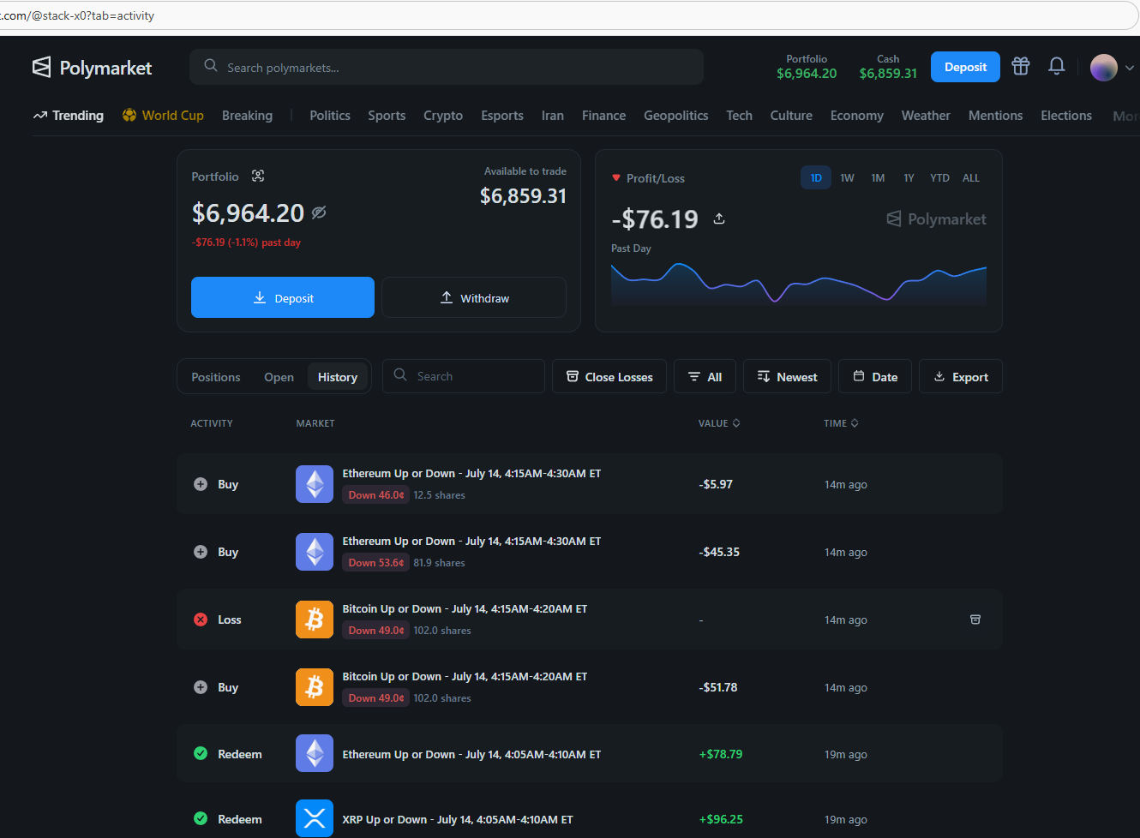1140x838 pixels.
Task: Expand the account dropdown chevron
Action: coord(1130,68)
